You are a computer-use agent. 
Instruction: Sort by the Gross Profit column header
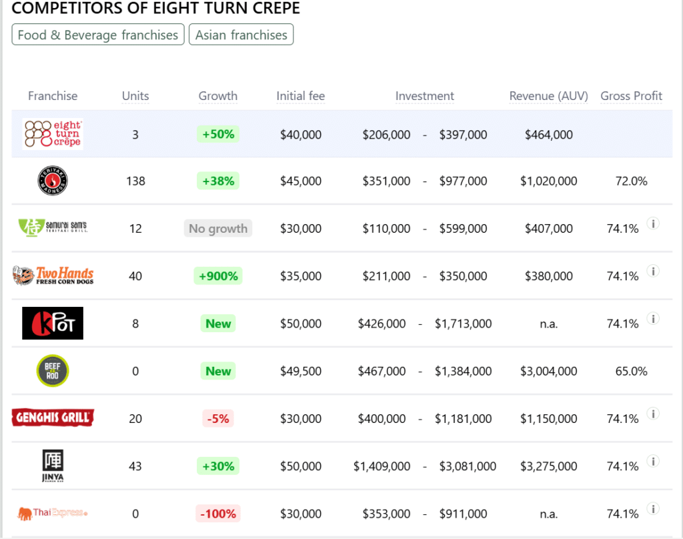tap(631, 96)
